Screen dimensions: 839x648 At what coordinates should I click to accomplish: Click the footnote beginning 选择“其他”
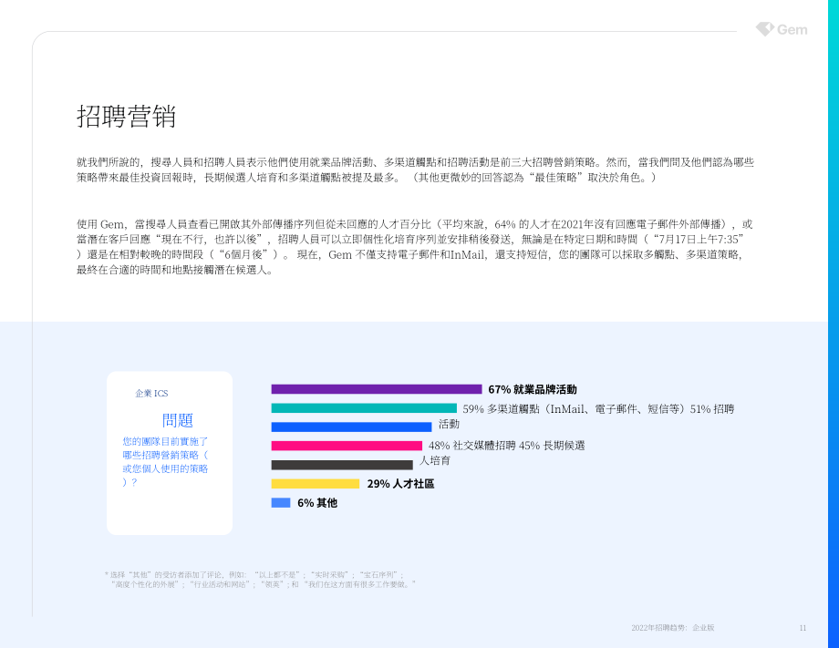coord(260,580)
